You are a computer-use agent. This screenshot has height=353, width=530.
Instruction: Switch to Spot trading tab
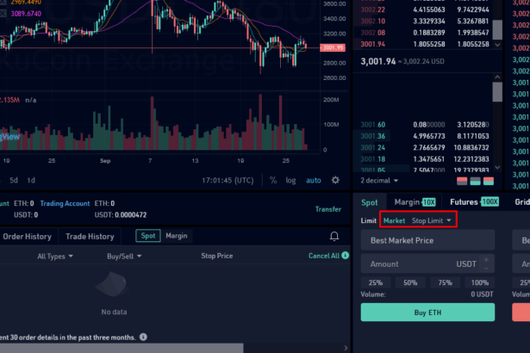370,202
